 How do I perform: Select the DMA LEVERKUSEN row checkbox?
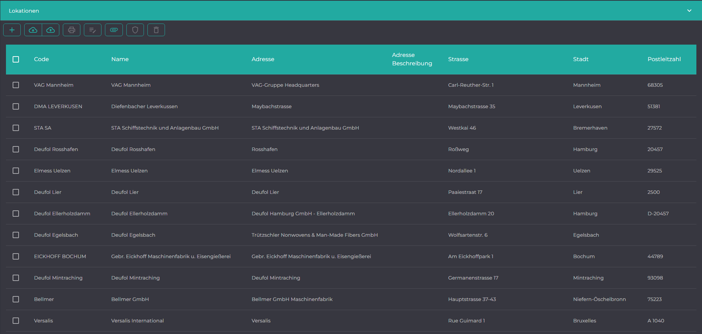click(16, 106)
